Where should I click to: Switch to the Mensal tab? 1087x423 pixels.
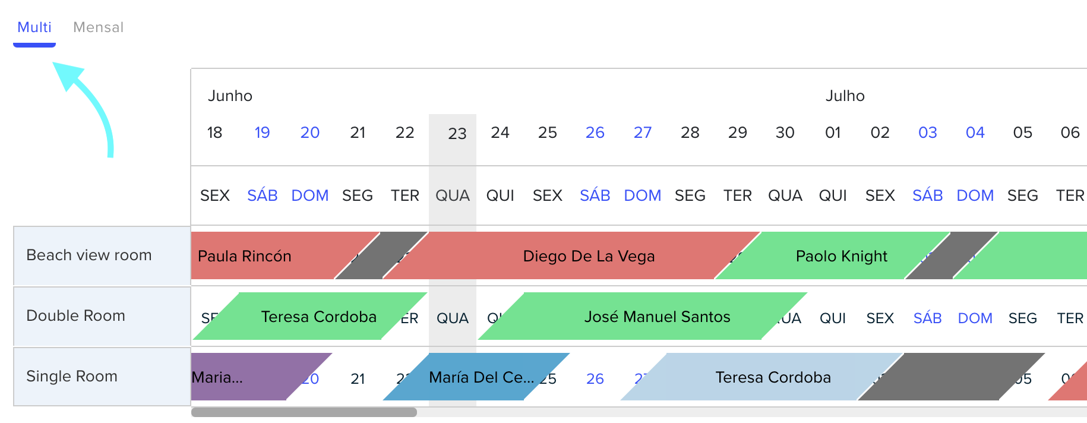tap(98, 27)
